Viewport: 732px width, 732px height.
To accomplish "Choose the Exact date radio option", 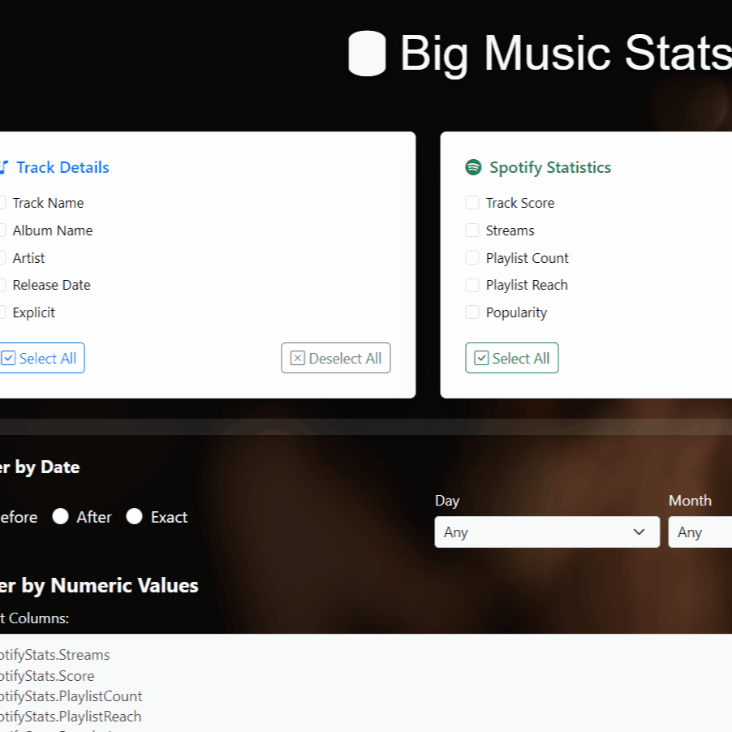I will (x=135, y=517).
